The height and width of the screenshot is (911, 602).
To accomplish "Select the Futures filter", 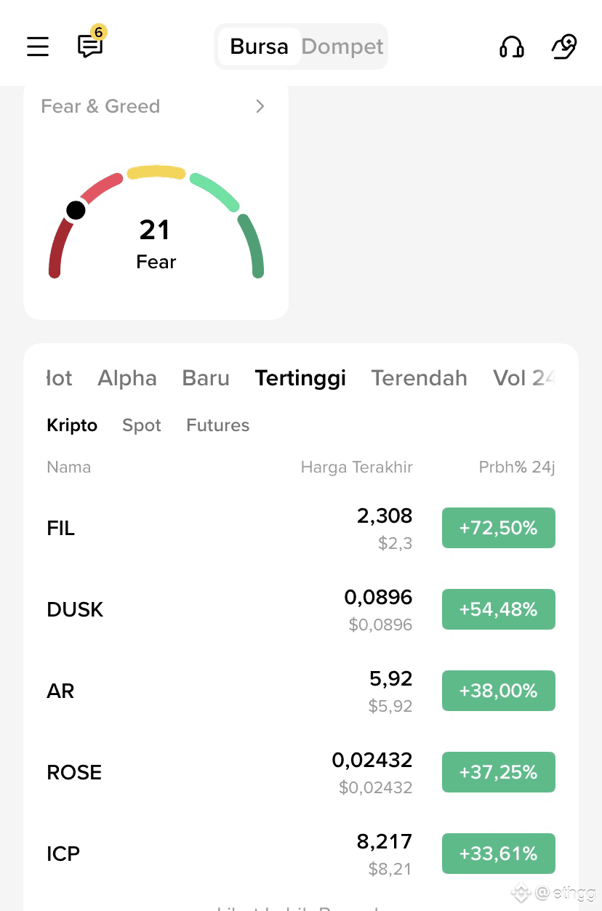I will coord(217,425).
